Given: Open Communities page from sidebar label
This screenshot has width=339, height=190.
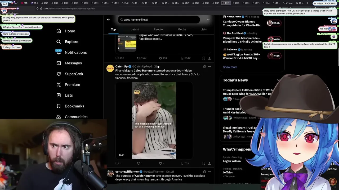Looking at the screenshot, I should coord(76,117).
